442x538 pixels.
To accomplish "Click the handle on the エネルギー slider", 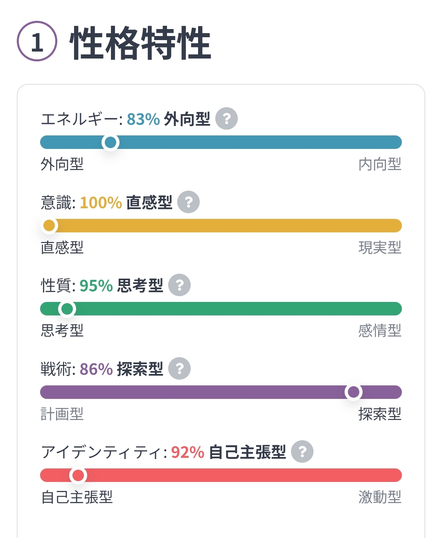I will pyautogui.click(x=110, y=143).
